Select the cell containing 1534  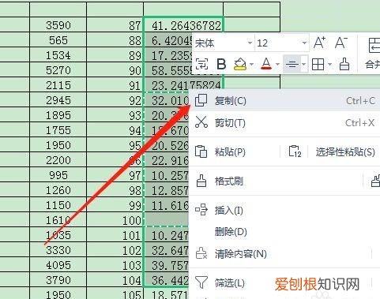click(x=58, y=55)
